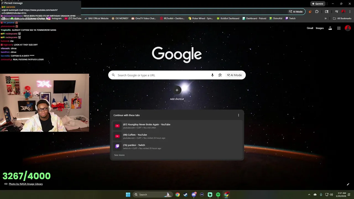Open the Extensions puzzle-piece menu
The width and height of the screenshot is (354, 199).
coord(317,12)
